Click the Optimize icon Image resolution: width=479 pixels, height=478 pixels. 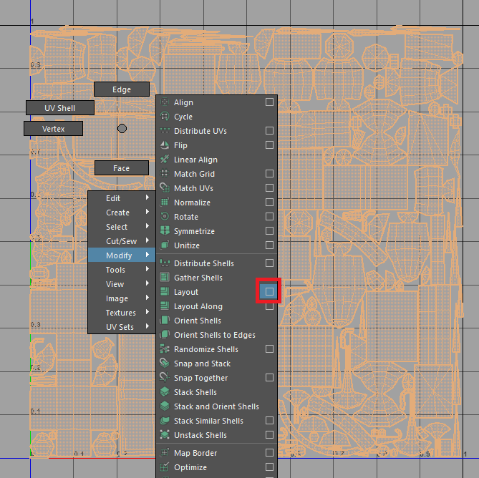pos(165,467)
